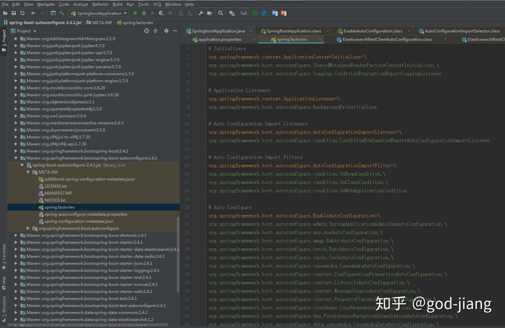
Task: Click the Save All icon
Action: pyautogui.click(x=14, y=13)
